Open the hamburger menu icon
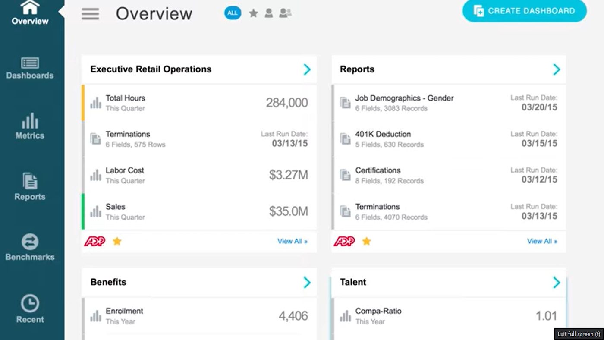 coord(90,14)
